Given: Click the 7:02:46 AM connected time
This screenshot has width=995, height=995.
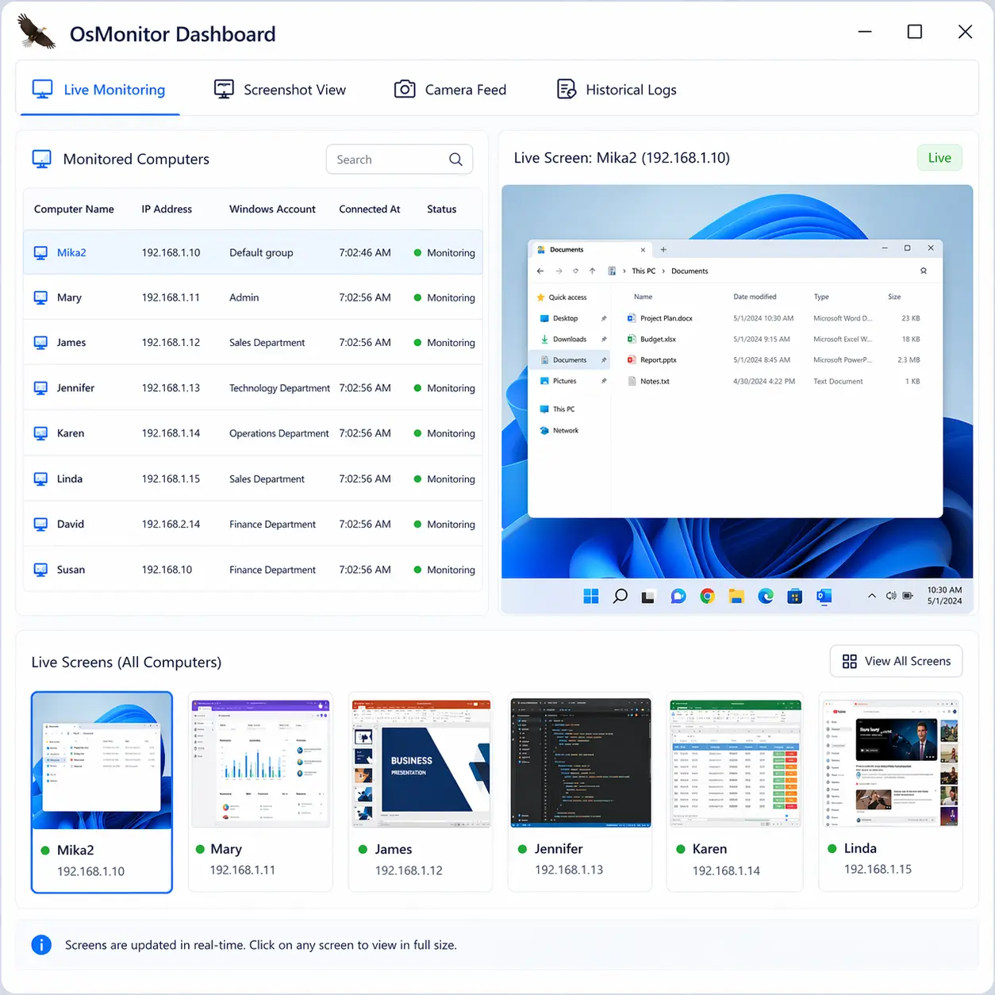Looking at the screenshot, I should [x=365, y=252].
